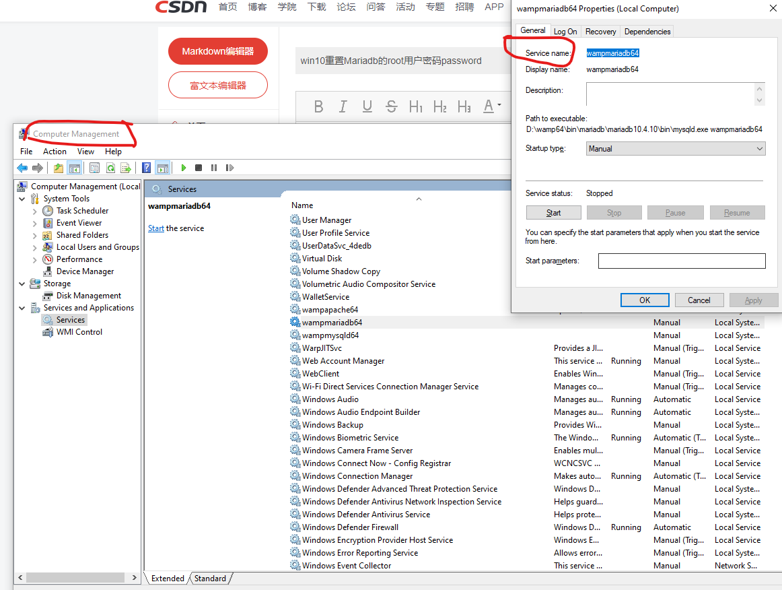Apply underline formatting in the editor toolbar
This screenshot has height=590, width=782.
[x=367, y=106]
